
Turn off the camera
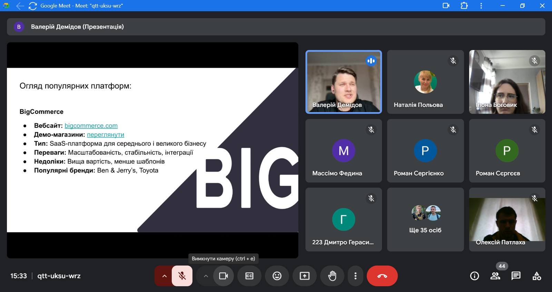point(224,276)
